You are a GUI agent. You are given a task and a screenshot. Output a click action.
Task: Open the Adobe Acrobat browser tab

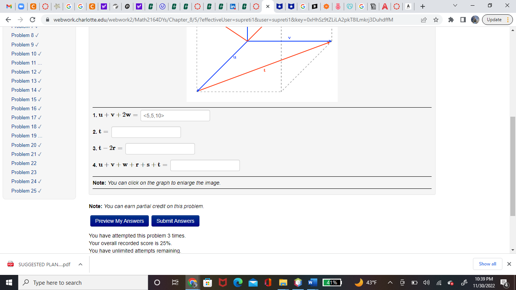[385, 6]
